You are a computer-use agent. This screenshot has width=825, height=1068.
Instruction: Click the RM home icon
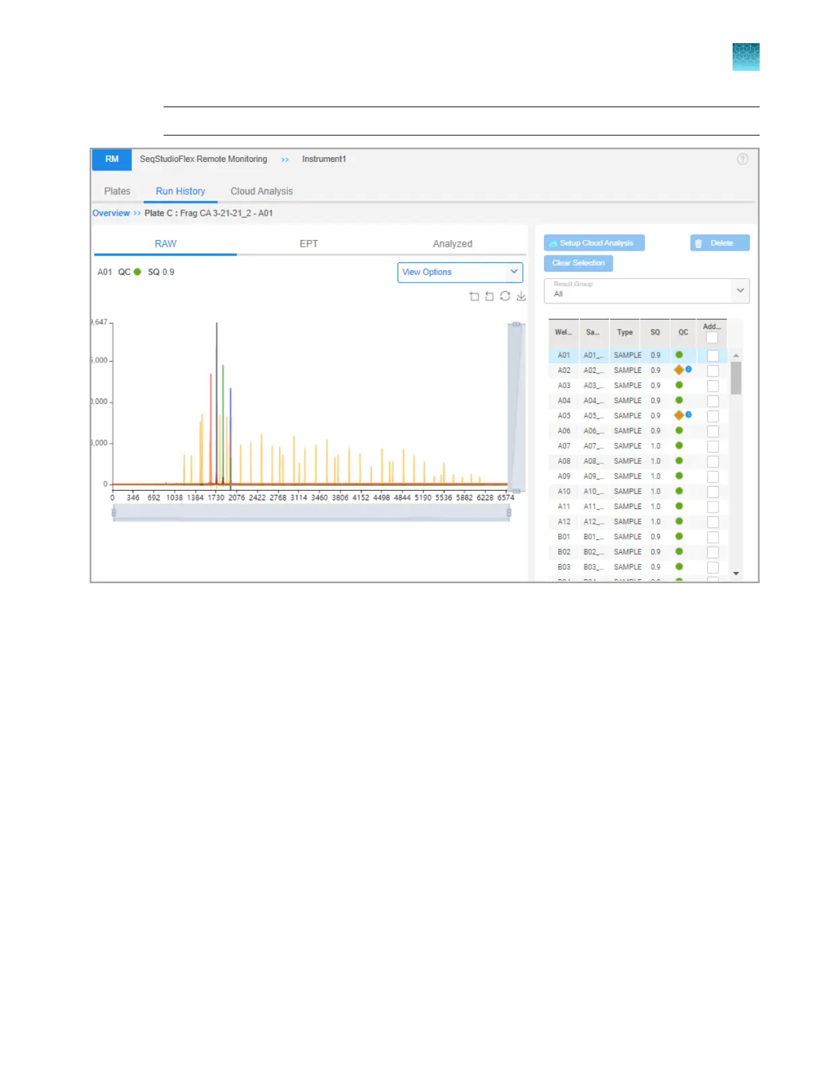112,160
